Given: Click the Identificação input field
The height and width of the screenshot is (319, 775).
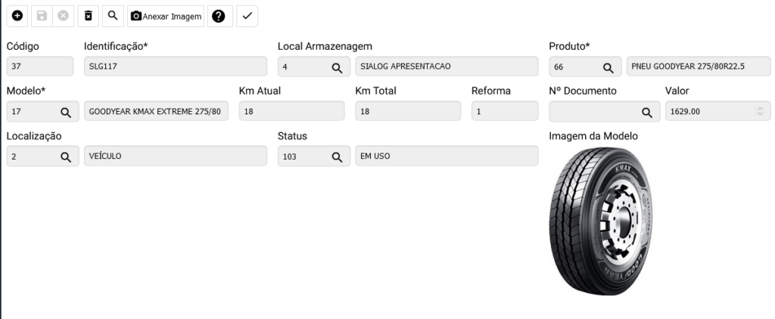Looking at the screenshot, I should pyautogui.click(x=176, y=67).
